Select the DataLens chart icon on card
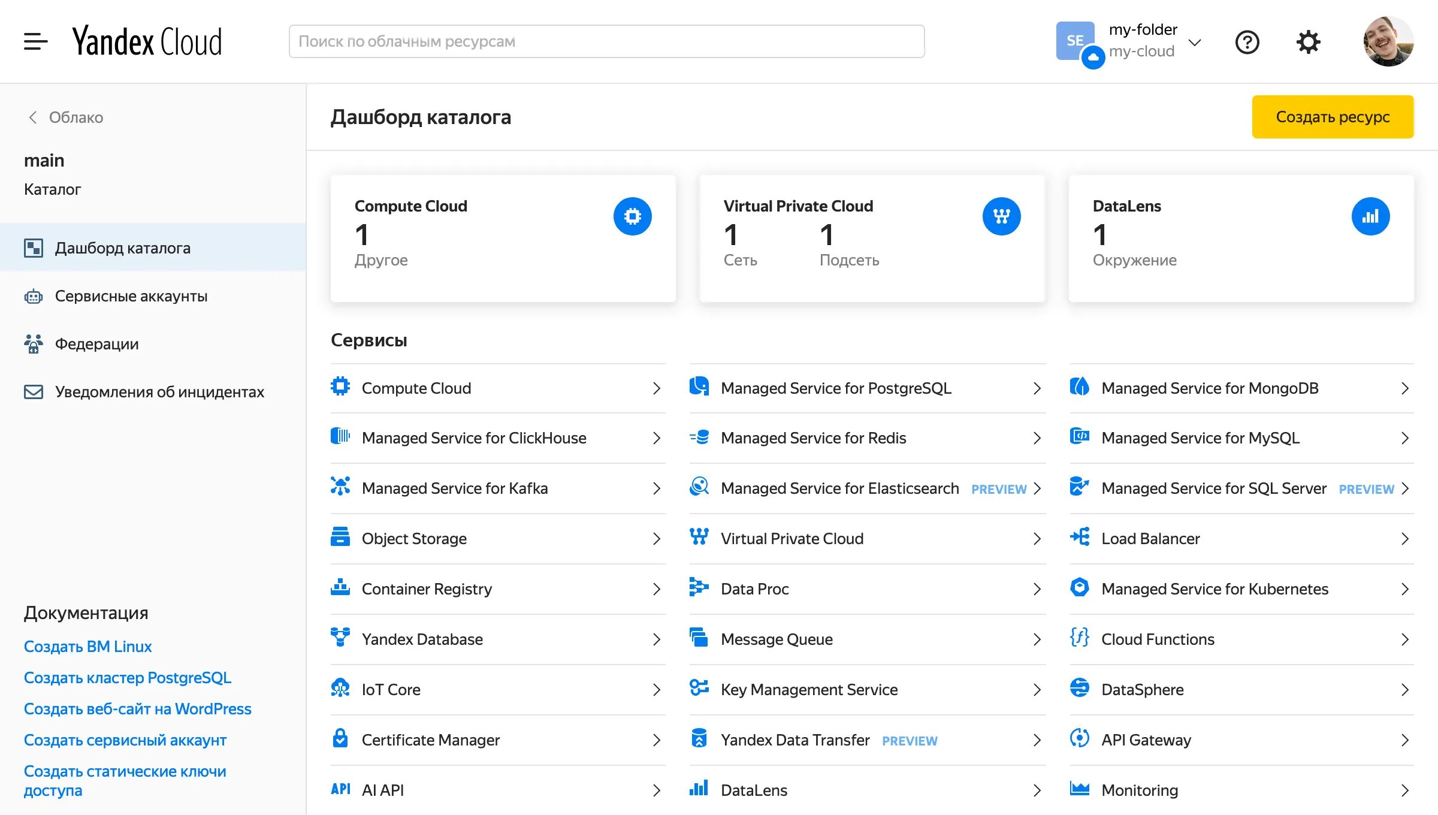The height and width of the screenshot is (815, 1438). click(1370, 216)
